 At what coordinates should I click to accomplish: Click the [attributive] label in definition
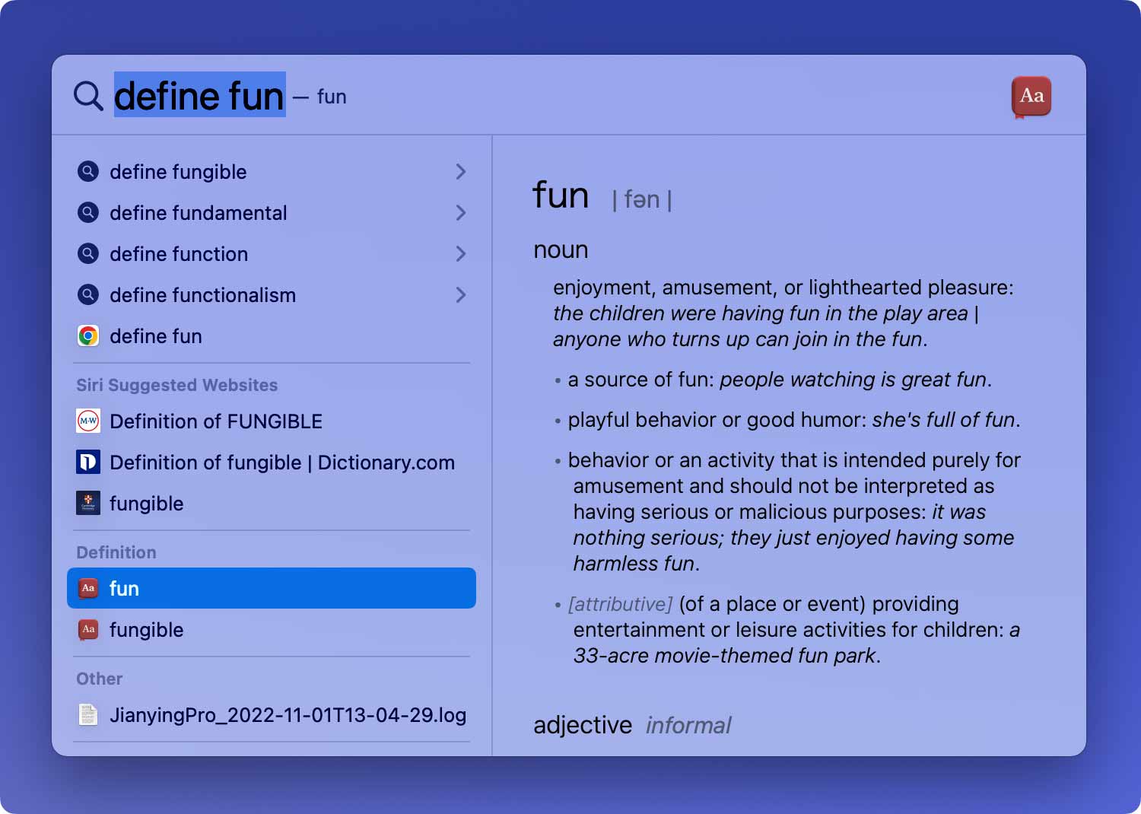click(x=620, y=604)
